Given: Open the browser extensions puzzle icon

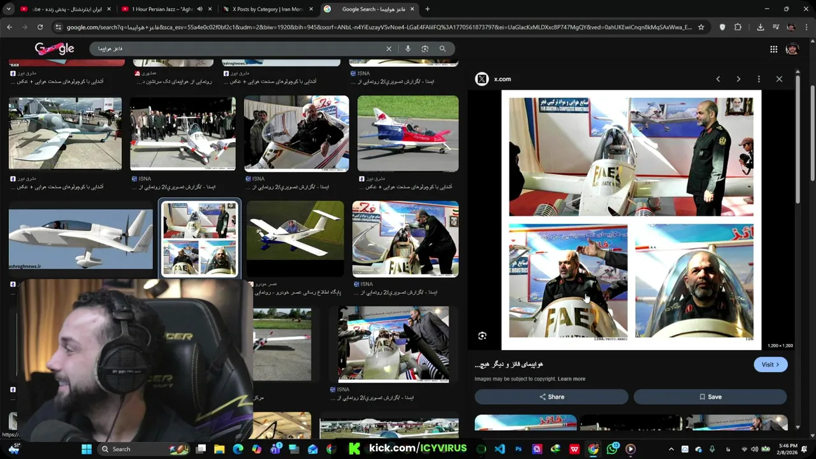Looking at the screenshot, I should click(x=738, y=27).
